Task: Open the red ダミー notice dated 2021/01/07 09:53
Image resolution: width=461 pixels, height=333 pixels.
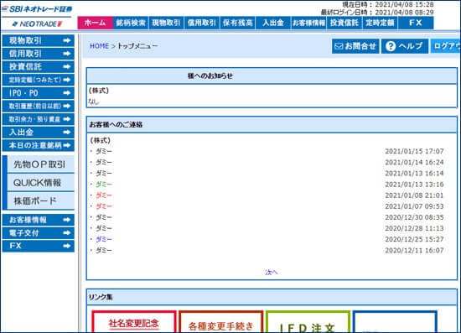Action: (x=104, y=206)
